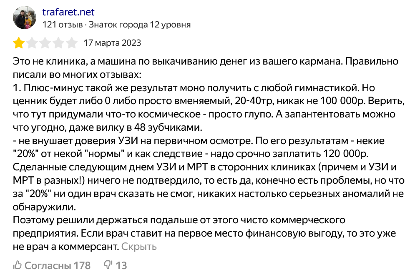
Task: Click the 17 марта 2023 review date
Action: point(113,43)
